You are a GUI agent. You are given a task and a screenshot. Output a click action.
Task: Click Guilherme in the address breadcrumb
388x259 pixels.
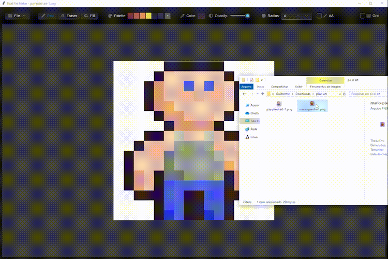pyautogui.click(x=282, y=94)
